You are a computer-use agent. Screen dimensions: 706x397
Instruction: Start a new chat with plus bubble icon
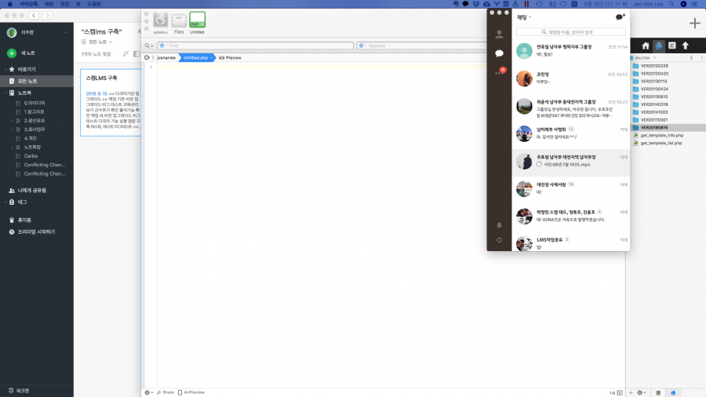[x=620, y=16]
